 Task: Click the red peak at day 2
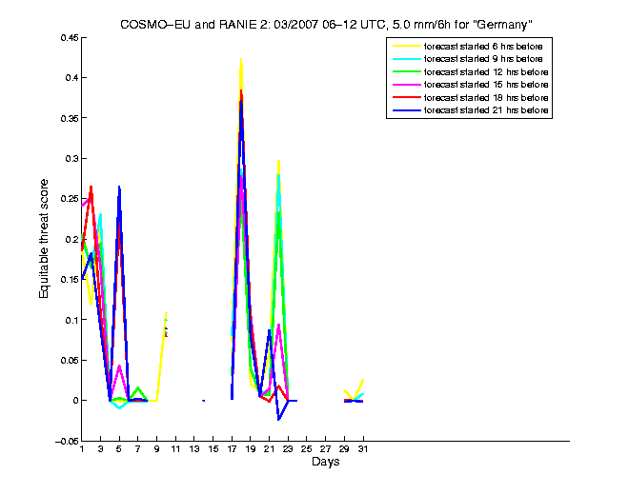tap(91, 188)
